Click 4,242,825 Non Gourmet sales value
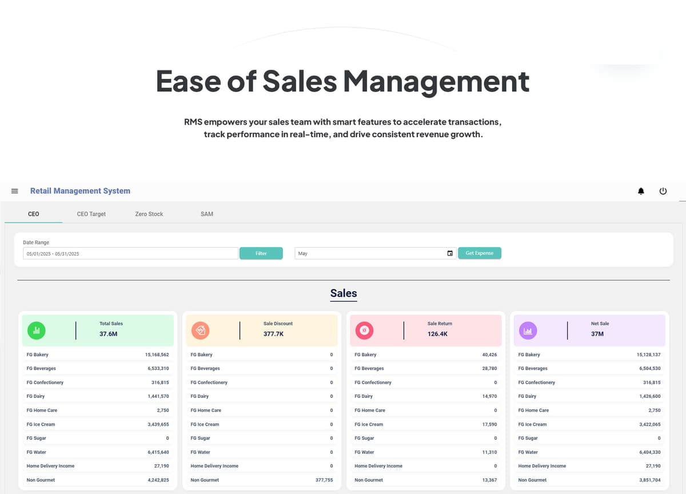 (158, 480)
